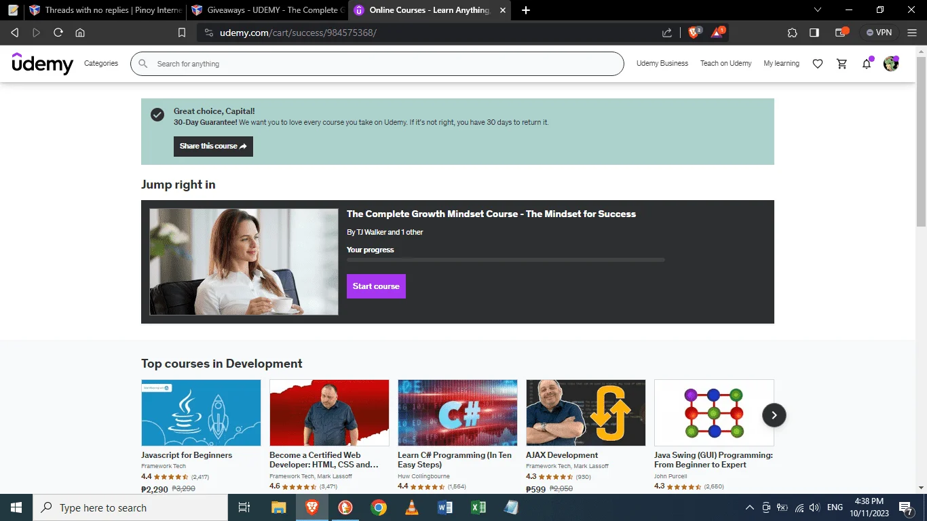Click the Brave browser taskbar icon
The height and width of the screenshot is (521, 927).
312,507
